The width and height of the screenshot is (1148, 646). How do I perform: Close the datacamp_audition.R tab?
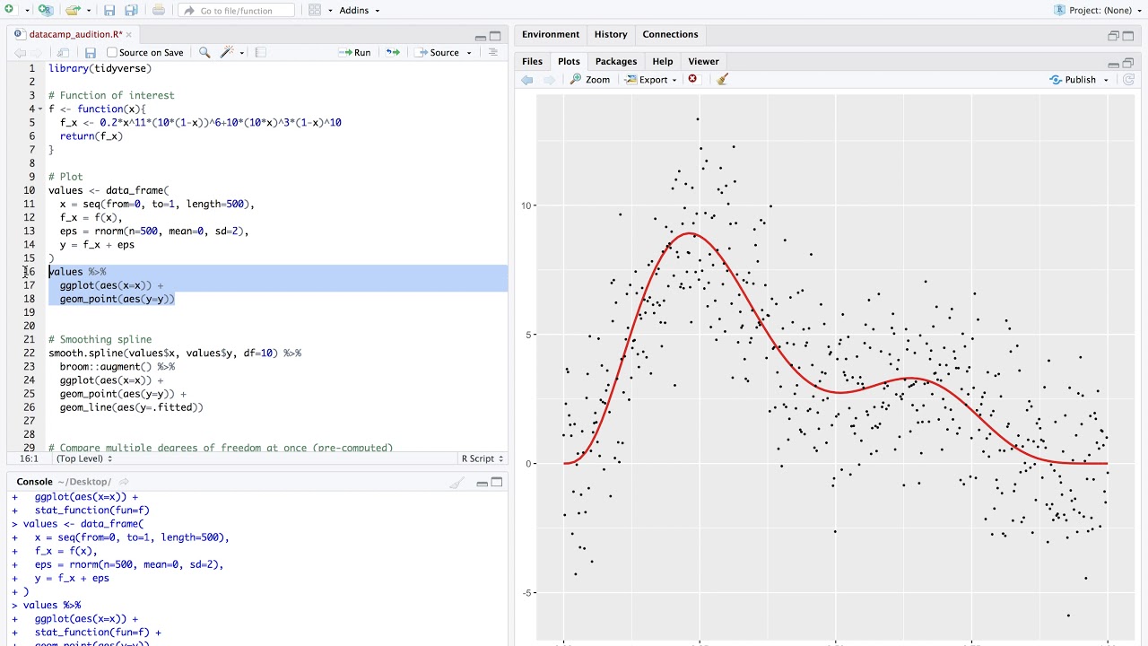[x=128, y=34]
